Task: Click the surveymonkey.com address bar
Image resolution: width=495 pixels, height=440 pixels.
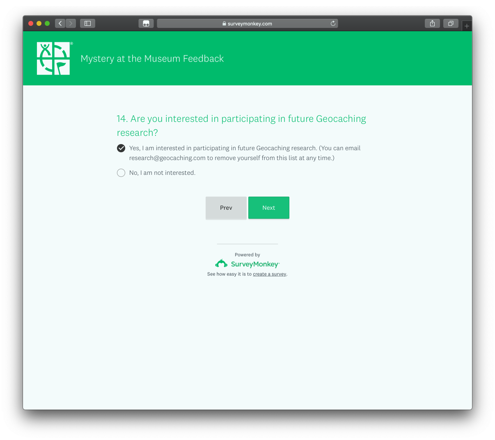Action: pyautogui.click(x=247, y=23)
